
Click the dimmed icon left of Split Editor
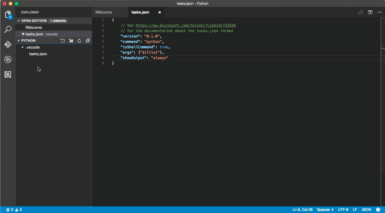[x=361, y=12]
